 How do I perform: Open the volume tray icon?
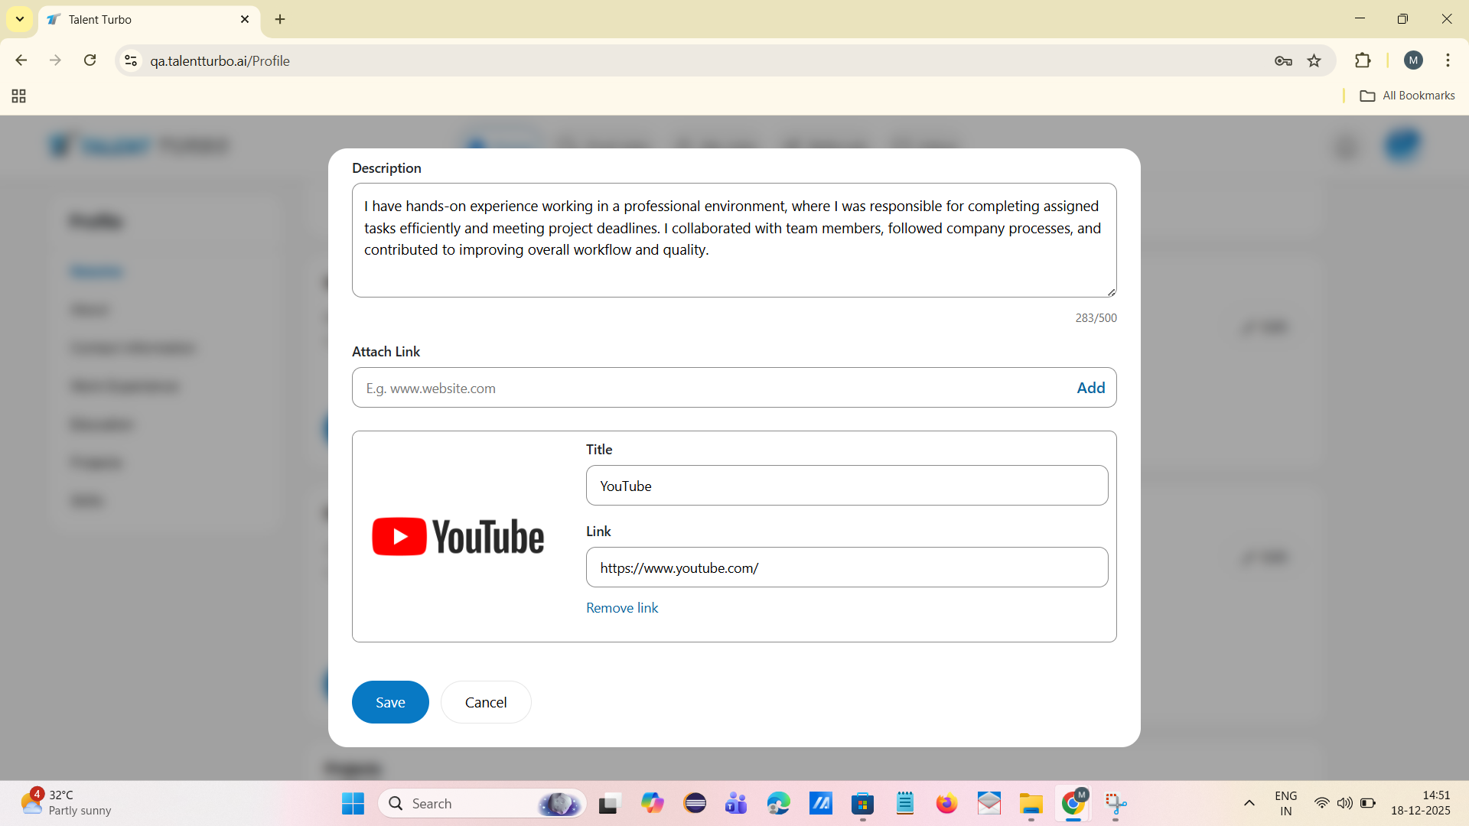(x=1344, y=803)
